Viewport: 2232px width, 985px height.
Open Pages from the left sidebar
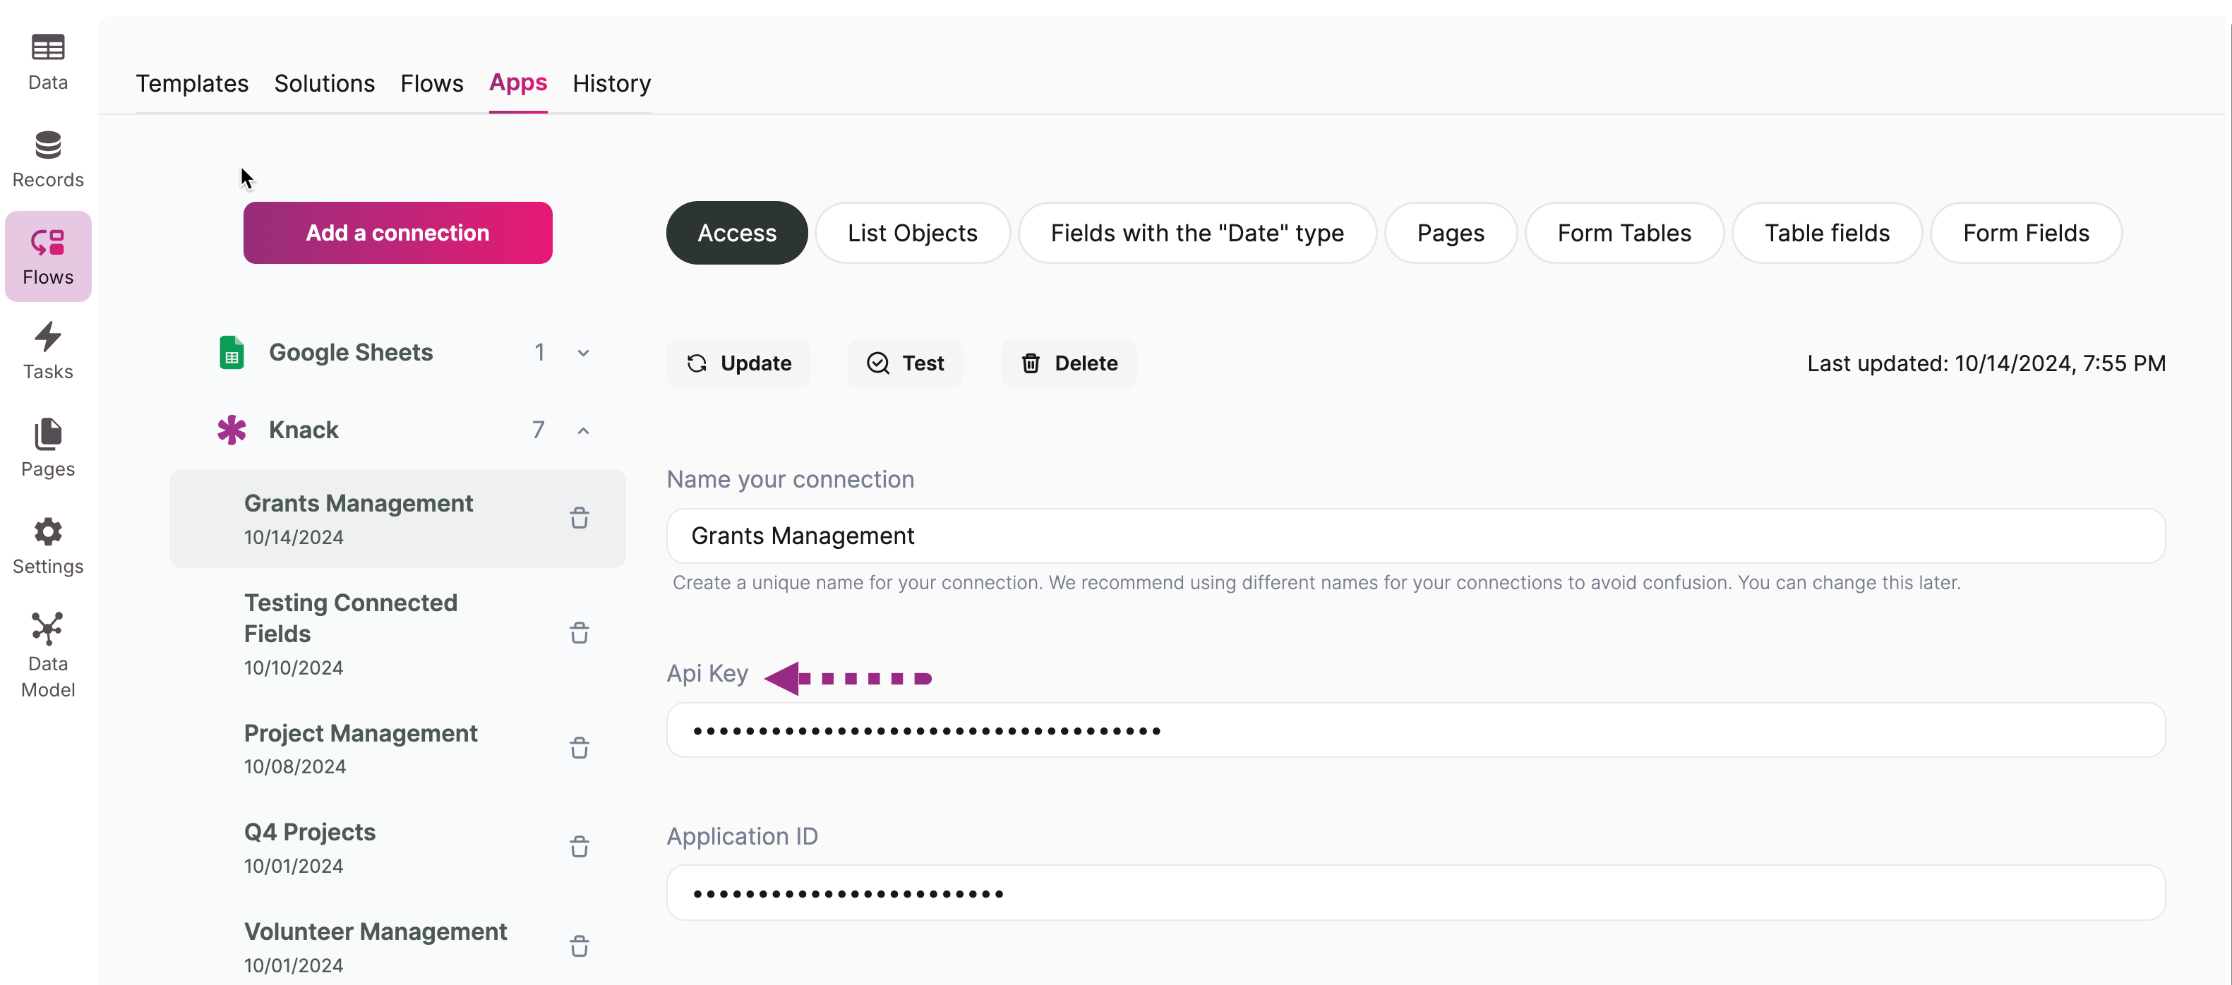48,448
